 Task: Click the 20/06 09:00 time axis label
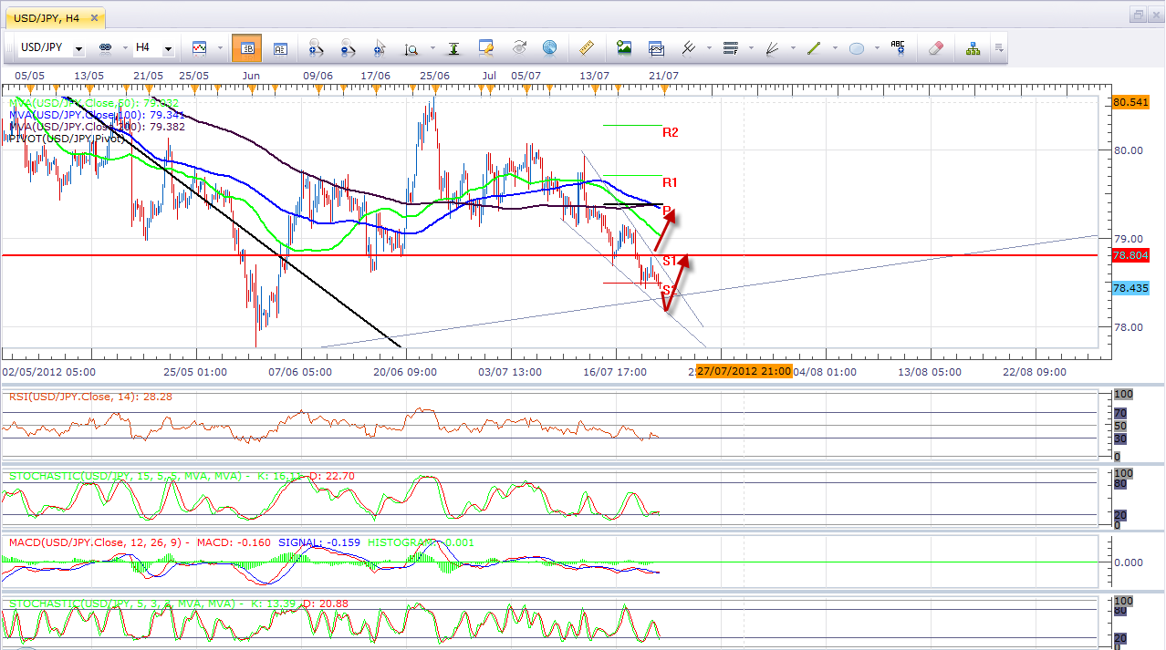[x=405, y=372]
